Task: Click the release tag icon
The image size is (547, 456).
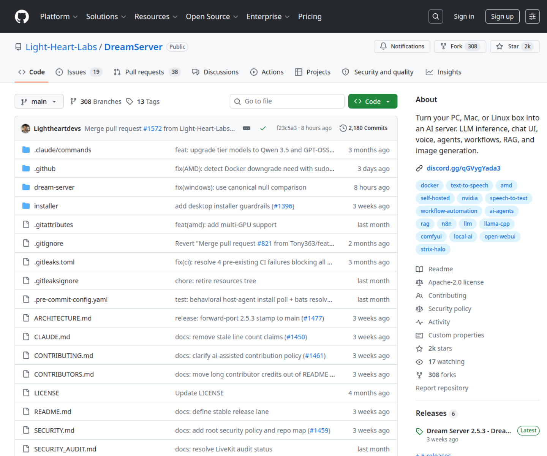Action: click(x=419, y=431)
